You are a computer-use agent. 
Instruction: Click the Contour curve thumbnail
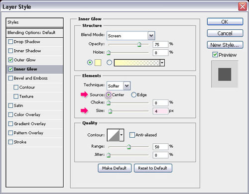click(114, 135)
